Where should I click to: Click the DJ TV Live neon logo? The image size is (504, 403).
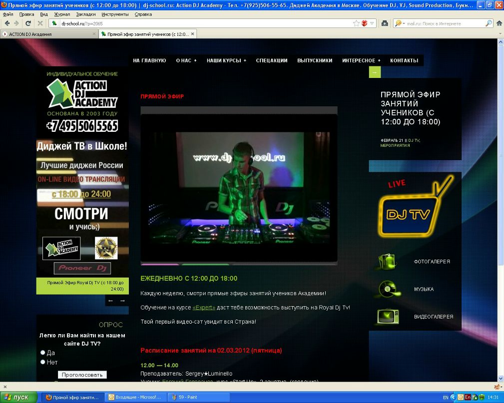pos(415,207)
